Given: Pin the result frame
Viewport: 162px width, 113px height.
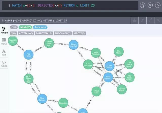Looking at the screenshot, I should [x=143, y=20].
